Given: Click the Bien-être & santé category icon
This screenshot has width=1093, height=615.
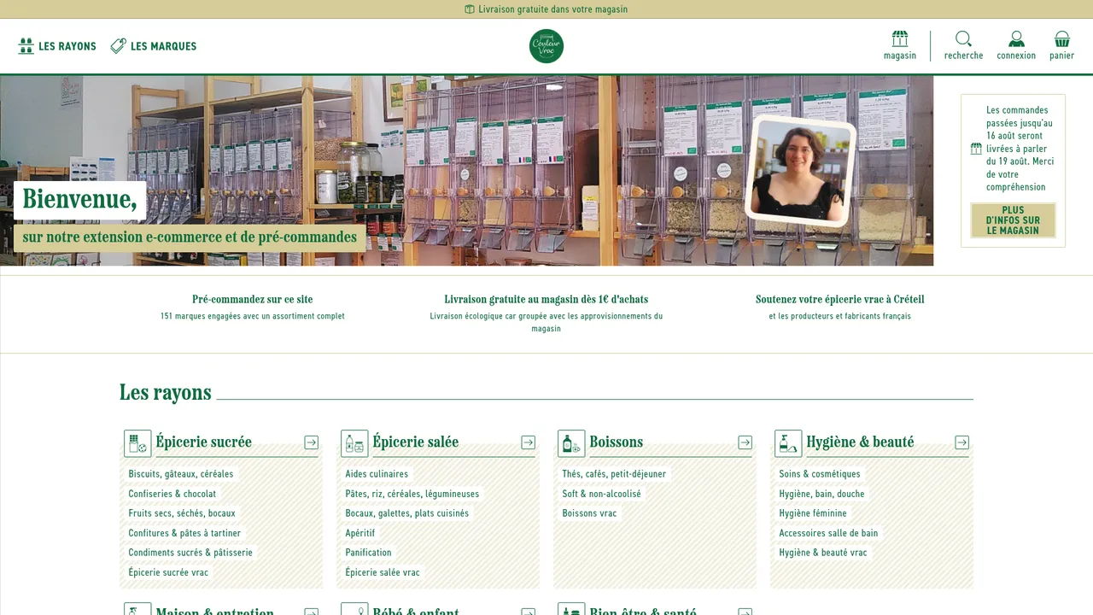Looking at the screenshot, I should click(x=571, y=609).
